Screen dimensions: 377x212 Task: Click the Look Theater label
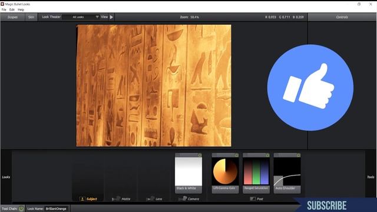pyautogui.click(x=51, y=17)
